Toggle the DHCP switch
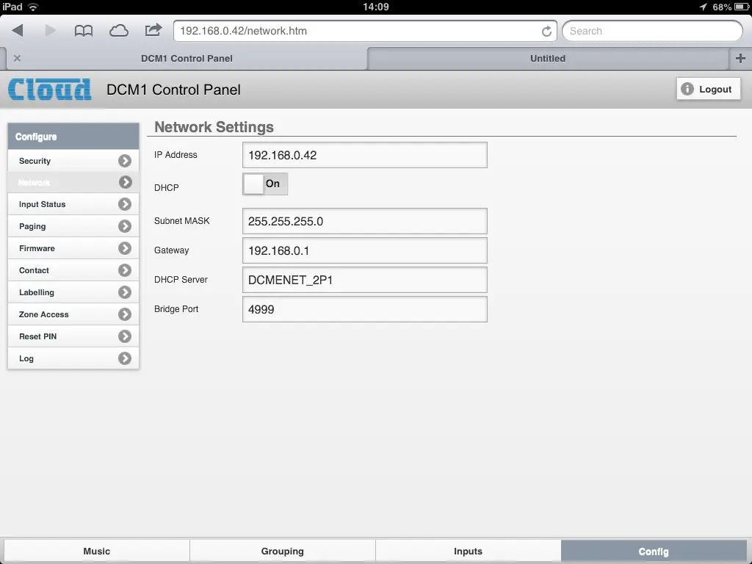Screen dimensions: 752x564 (x=265, y=184)
